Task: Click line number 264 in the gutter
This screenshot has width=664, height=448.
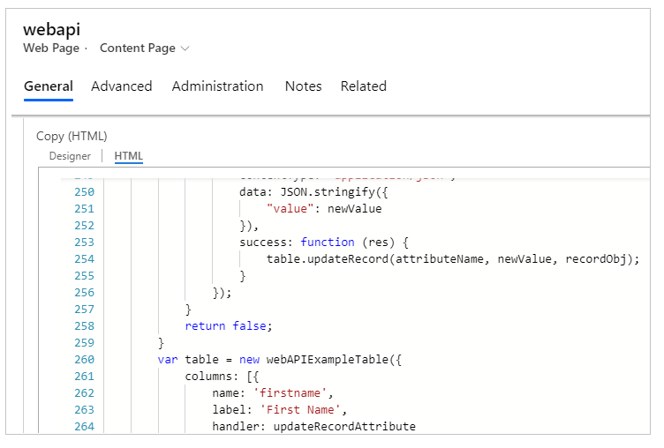Action: tap(84, 427)
